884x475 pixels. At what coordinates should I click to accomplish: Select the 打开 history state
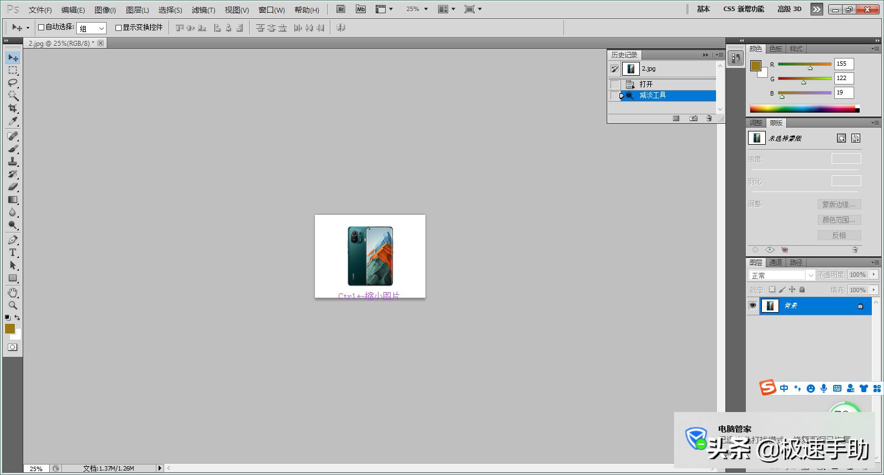click(x=646, y=84)
